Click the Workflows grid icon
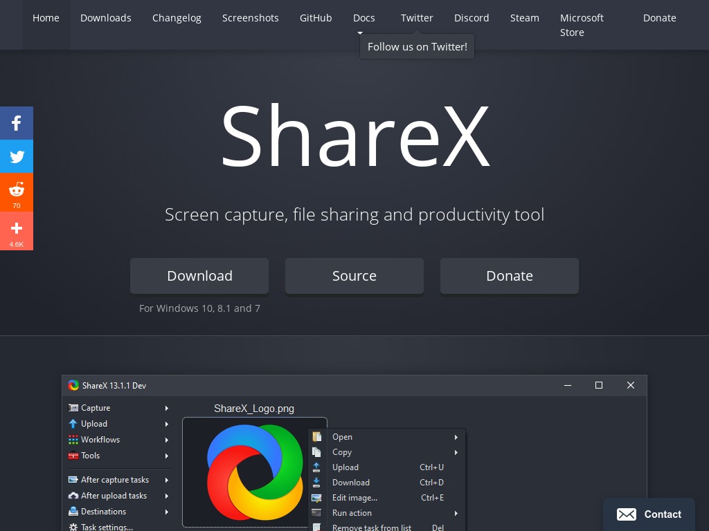Viewport: 709px width, 531px height. 73,439
